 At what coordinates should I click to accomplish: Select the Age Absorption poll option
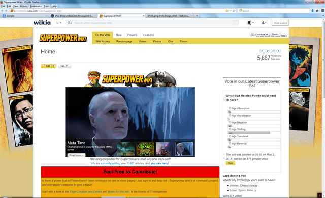click(230, 108)
